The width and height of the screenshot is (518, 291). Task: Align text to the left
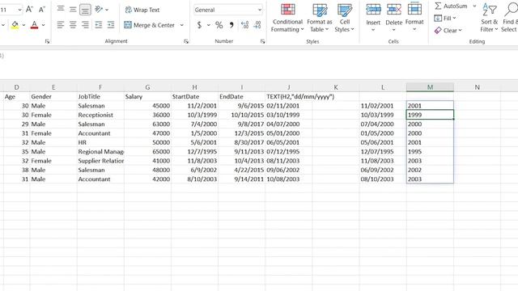tap(60, 25)
